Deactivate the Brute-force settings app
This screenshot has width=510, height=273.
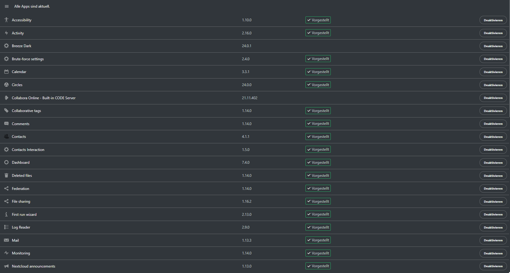tap(493, 59)
